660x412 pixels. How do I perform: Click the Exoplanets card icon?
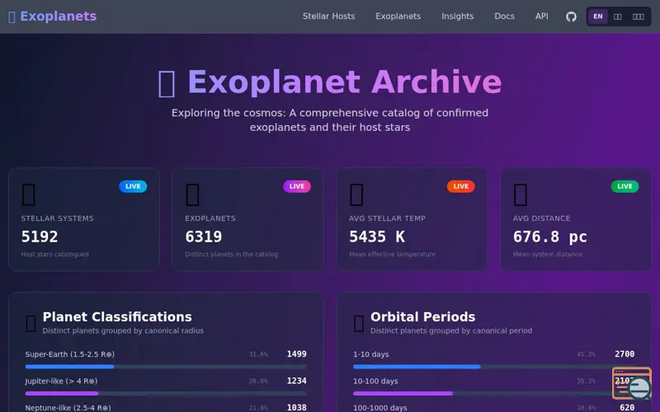point(193,194)
